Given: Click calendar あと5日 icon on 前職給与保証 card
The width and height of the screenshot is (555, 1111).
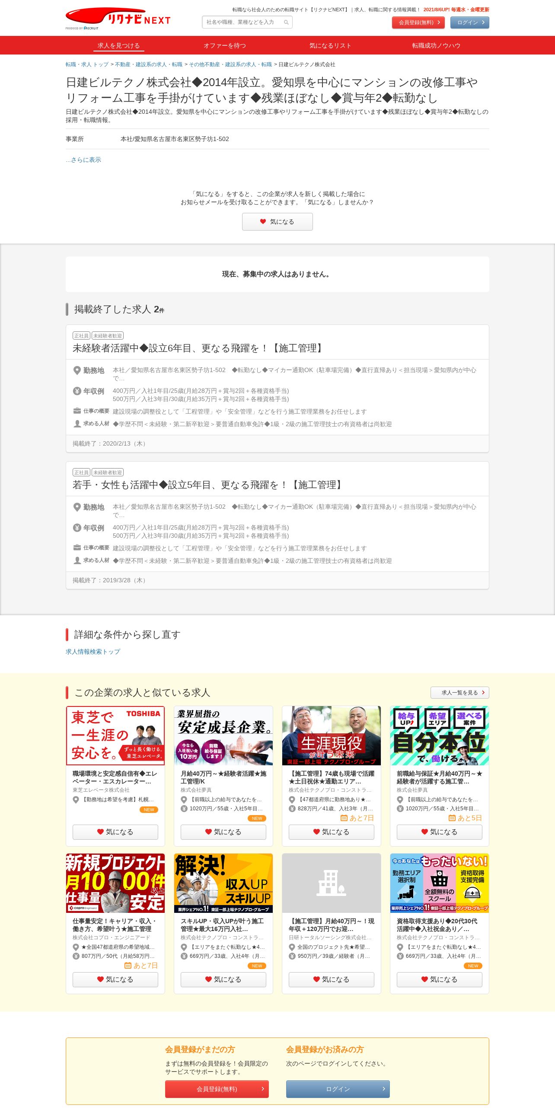Looking at the screenshot, I should [452, 818].
